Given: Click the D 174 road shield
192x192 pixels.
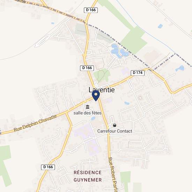Looking at the screenshot, I should coord(138,73).
